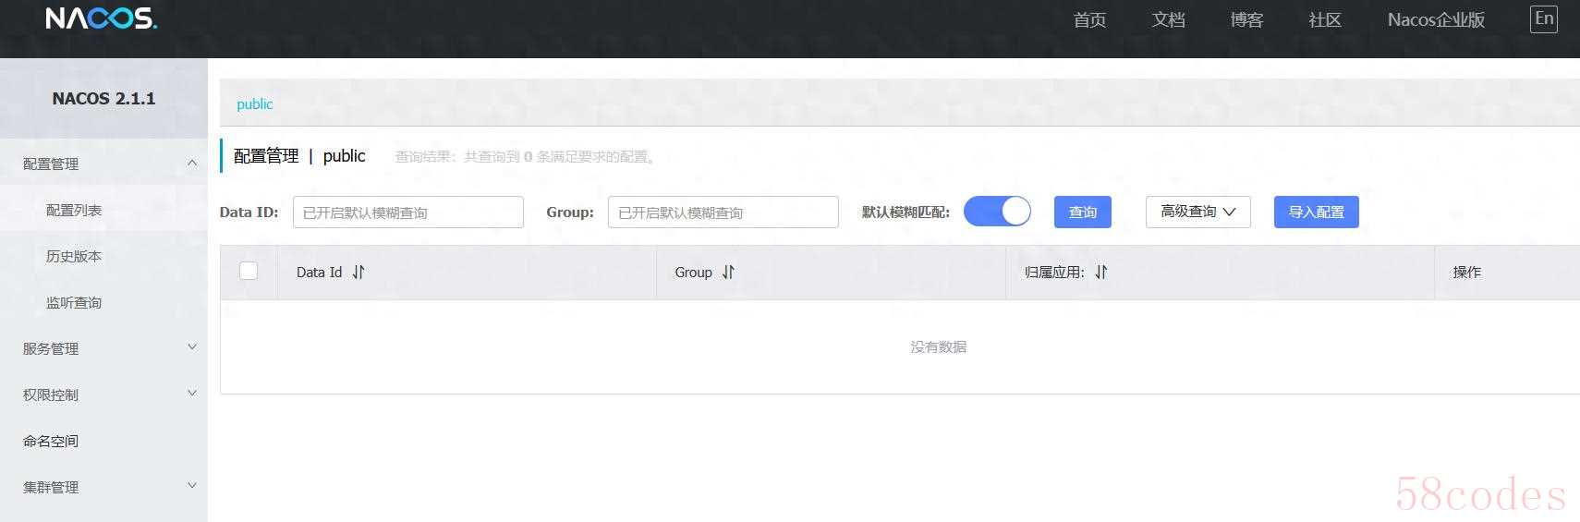Open 社区 in top navigation
The image size is (1580, 522).
(1325, 19)
